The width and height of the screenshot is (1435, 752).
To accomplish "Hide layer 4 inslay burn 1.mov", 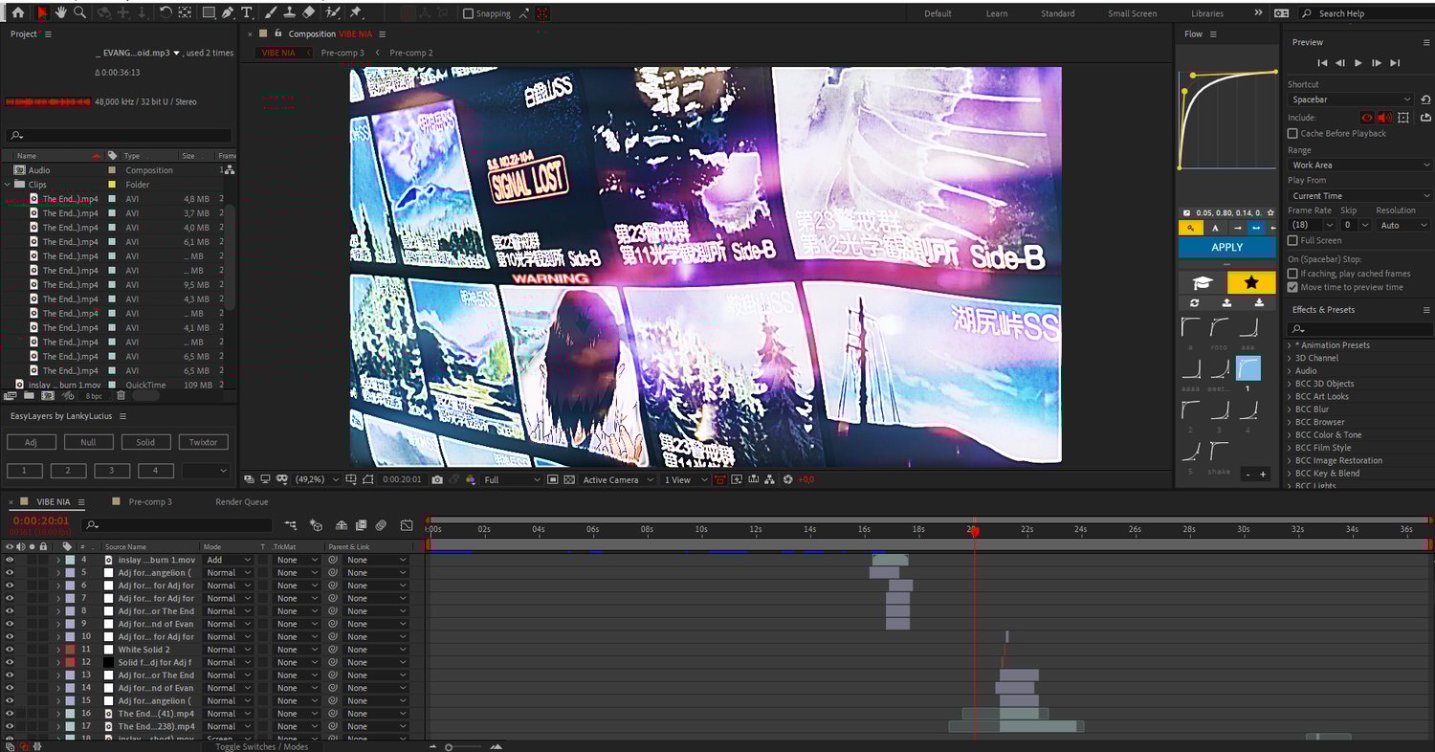I will tap(10, 560).
